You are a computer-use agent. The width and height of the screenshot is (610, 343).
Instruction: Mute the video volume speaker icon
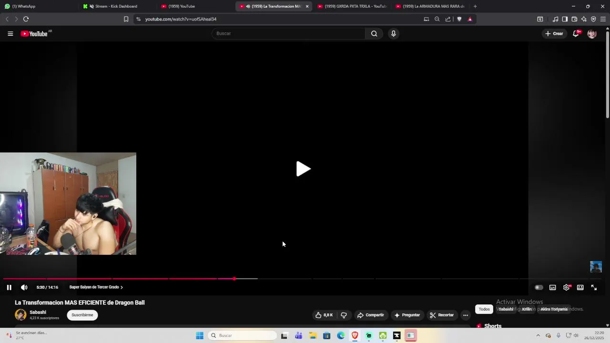pos(24,287)
